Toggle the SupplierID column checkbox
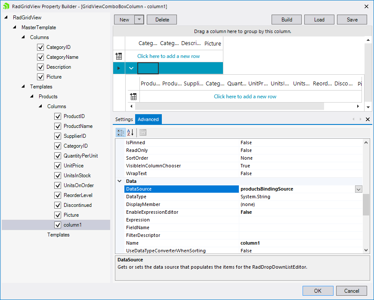The height and width of the screenshot is (300, 374). (58, 136)
